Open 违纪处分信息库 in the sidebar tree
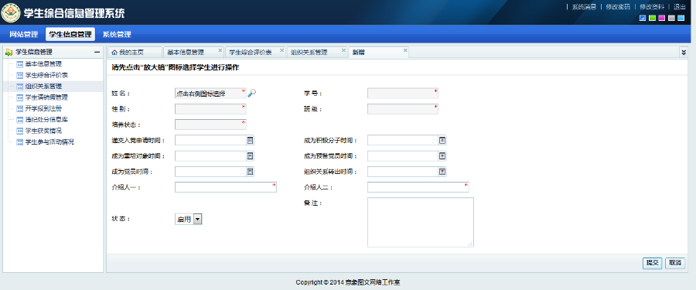 click(x=46, y=120)
